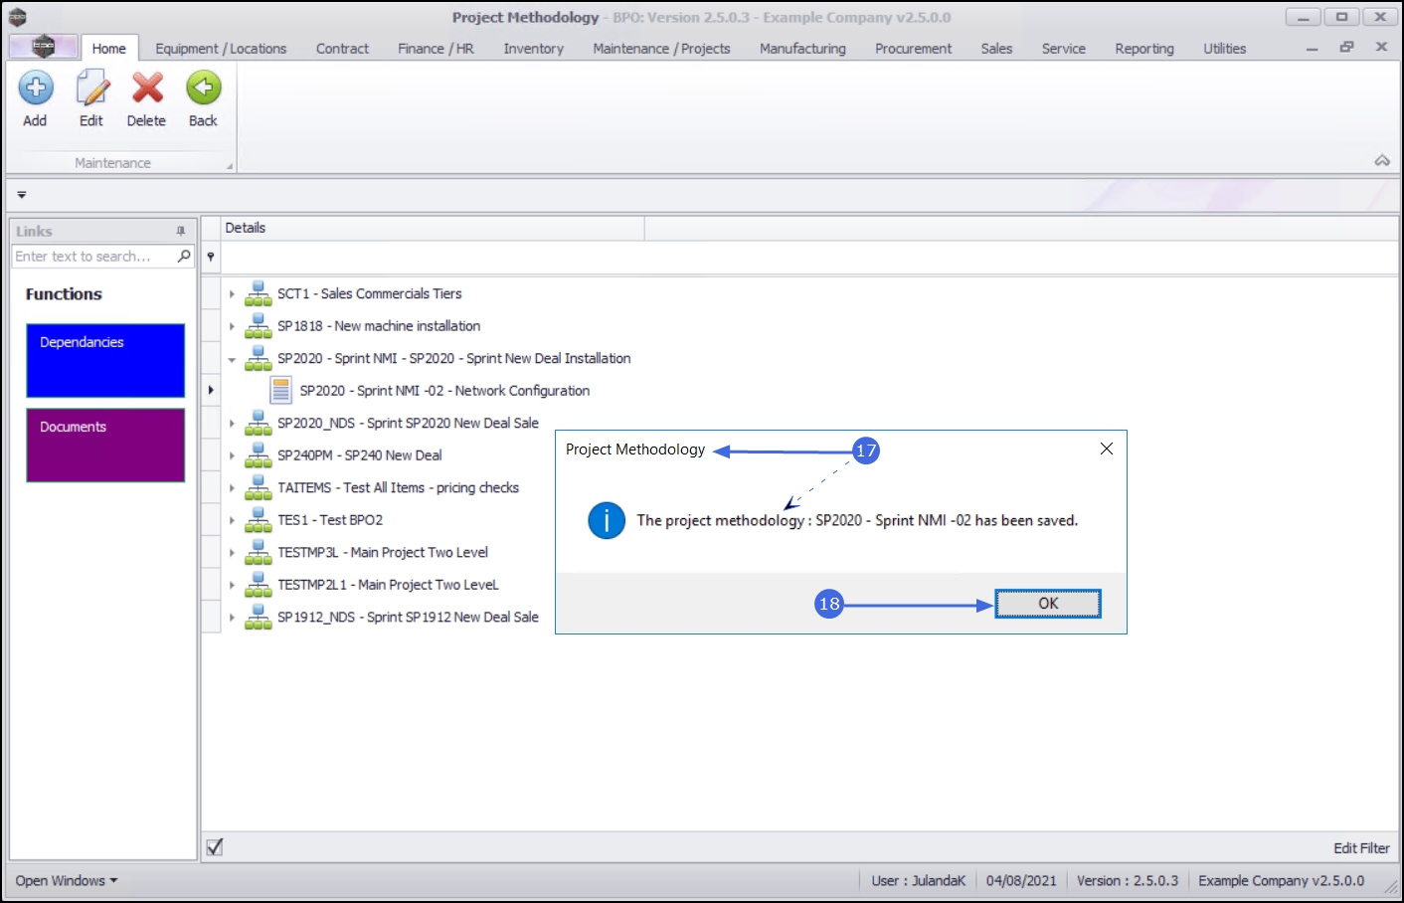
Task: Click document icon of Network Configuration row
Action: [281, 390]
